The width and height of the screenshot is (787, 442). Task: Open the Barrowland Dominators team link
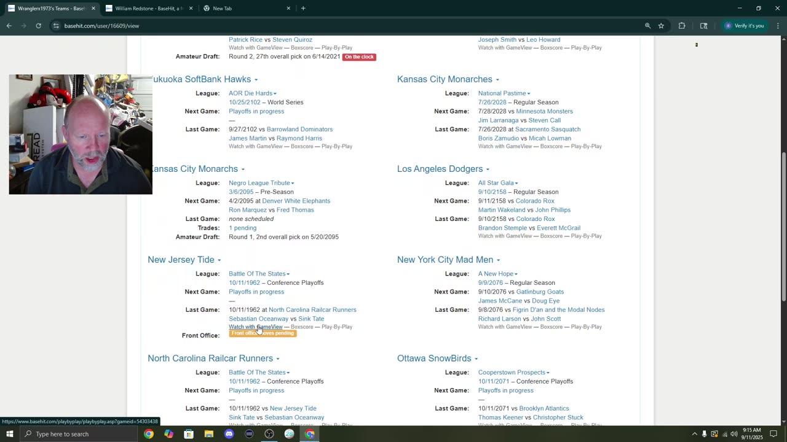tap(299, 129)
